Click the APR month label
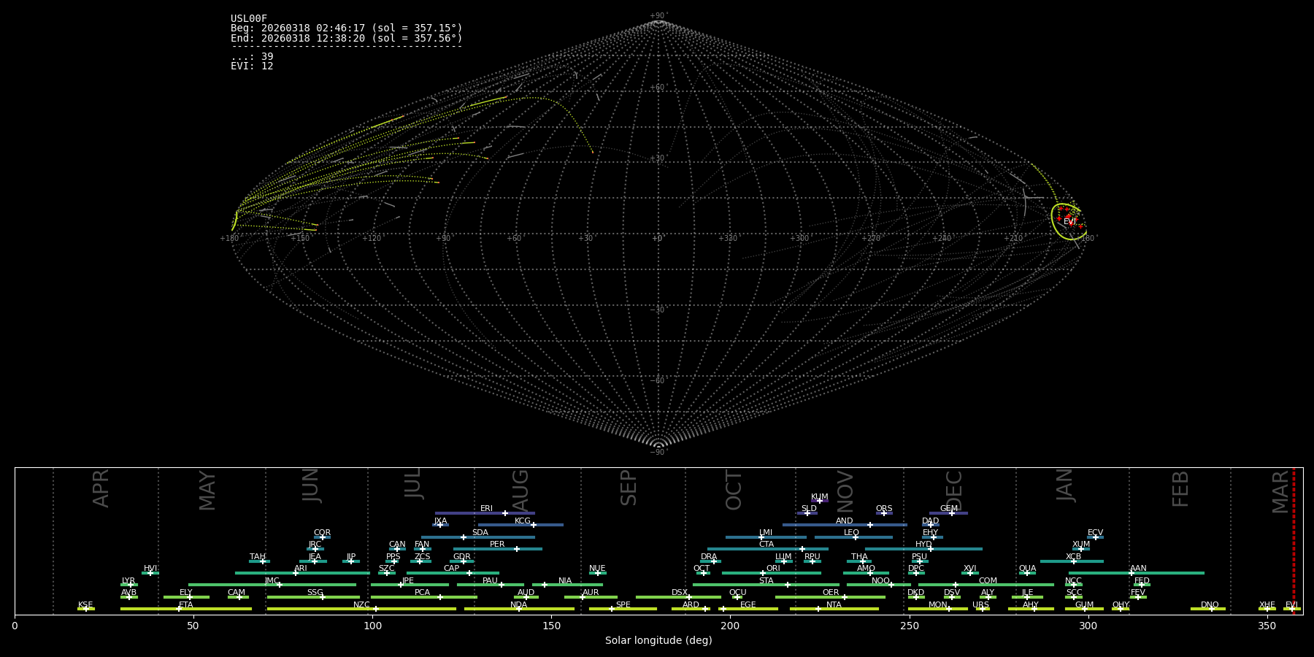The height and width of the screenshot is (657, 1314). coord(101,488)
